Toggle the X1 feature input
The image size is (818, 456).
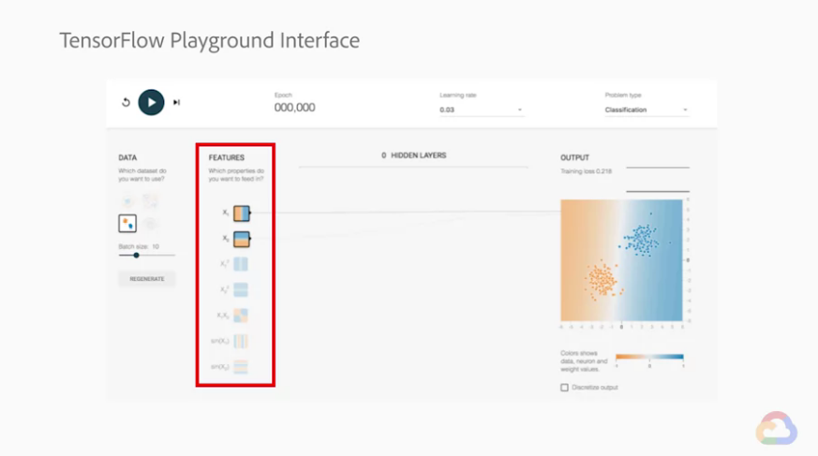[242, 213]
